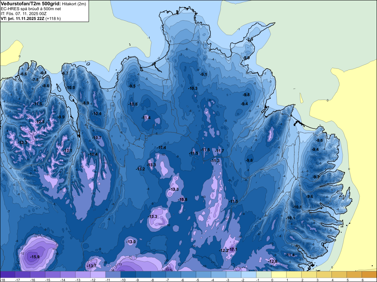Select the -9.1 temperature value
The width and height of the screenshot is (377, 282).
pos(204,74)
